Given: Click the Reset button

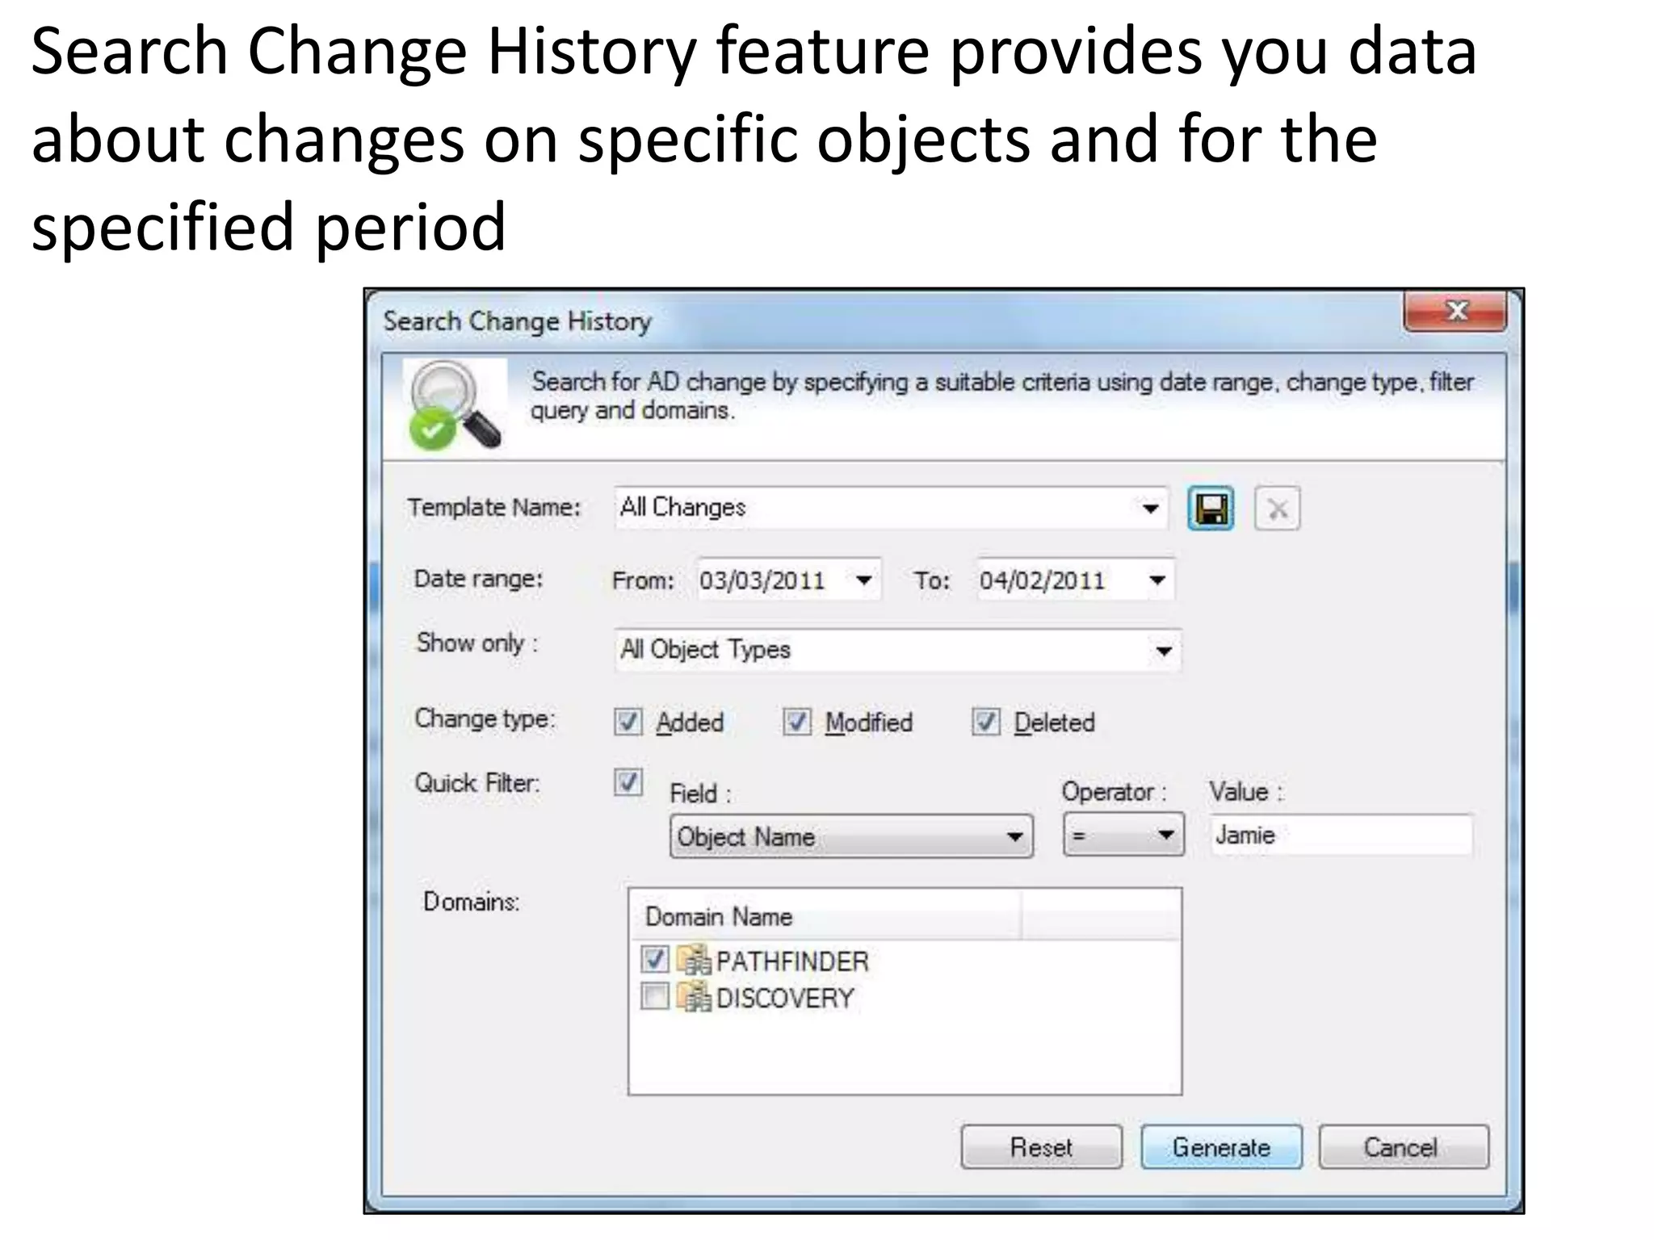Looking at the screenshot, I should tap(1042, 1147).
